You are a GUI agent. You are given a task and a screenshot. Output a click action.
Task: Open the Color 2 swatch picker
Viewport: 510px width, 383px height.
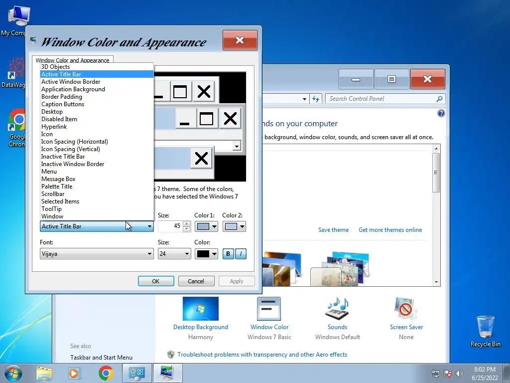(x=234, y=226)
